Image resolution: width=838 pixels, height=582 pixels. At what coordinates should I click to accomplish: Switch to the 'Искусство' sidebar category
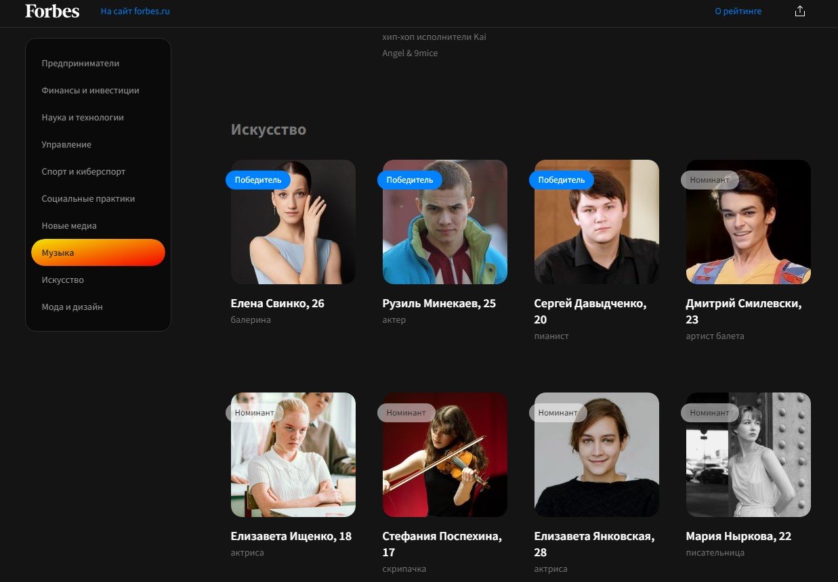click(x=62, y=279)
